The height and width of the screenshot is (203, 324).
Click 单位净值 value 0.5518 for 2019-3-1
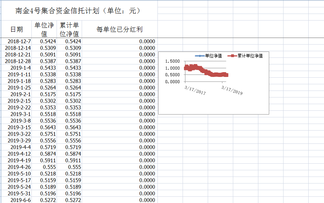(44, 114)
